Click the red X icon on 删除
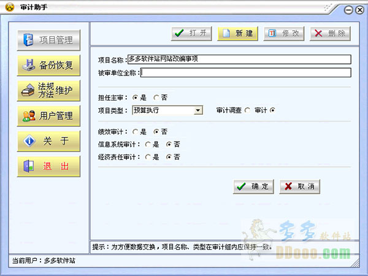 coord(318,33)
